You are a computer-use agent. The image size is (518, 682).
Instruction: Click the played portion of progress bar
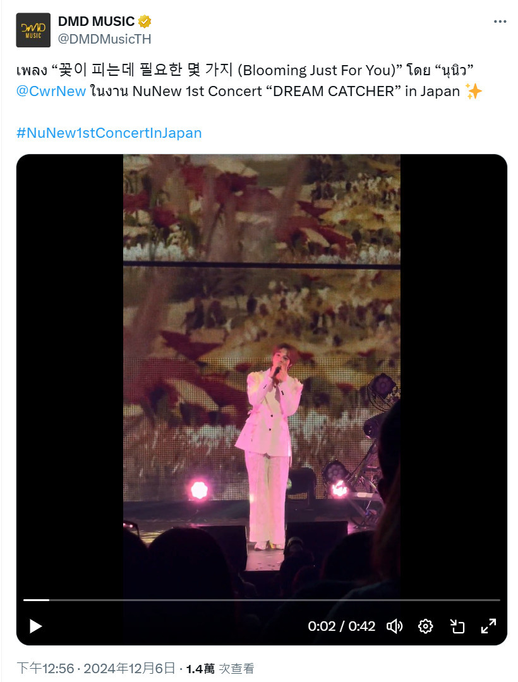pyautogui.click(x=36, y=600)
